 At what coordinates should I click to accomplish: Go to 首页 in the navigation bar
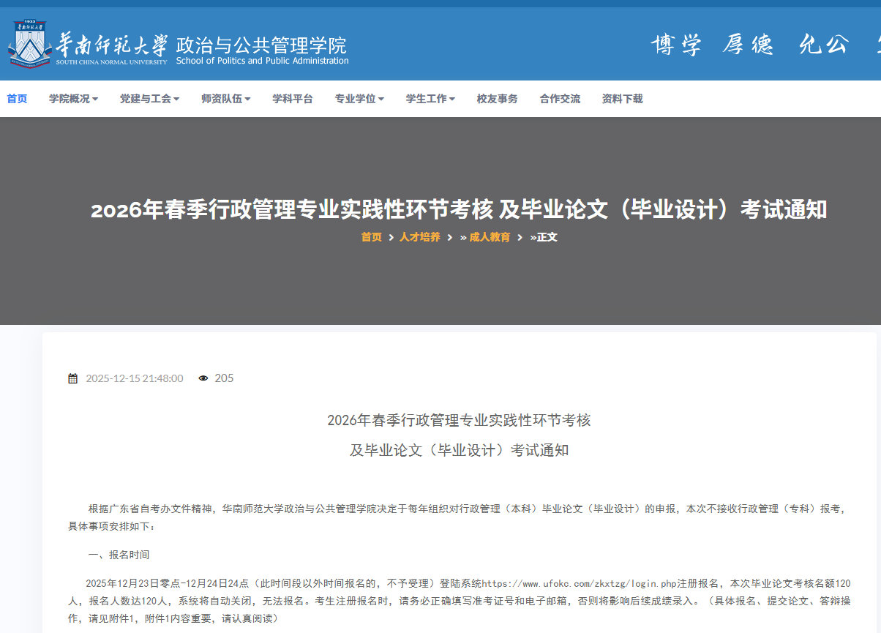(x=17, y=99)
